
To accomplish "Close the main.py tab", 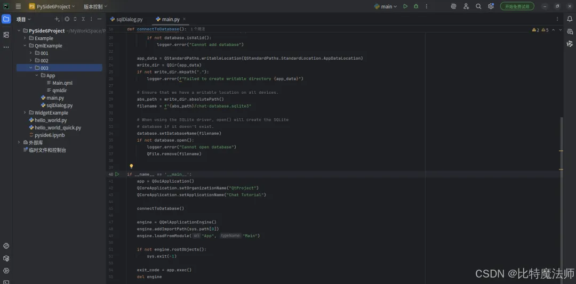I will click(x=185, y=19).
